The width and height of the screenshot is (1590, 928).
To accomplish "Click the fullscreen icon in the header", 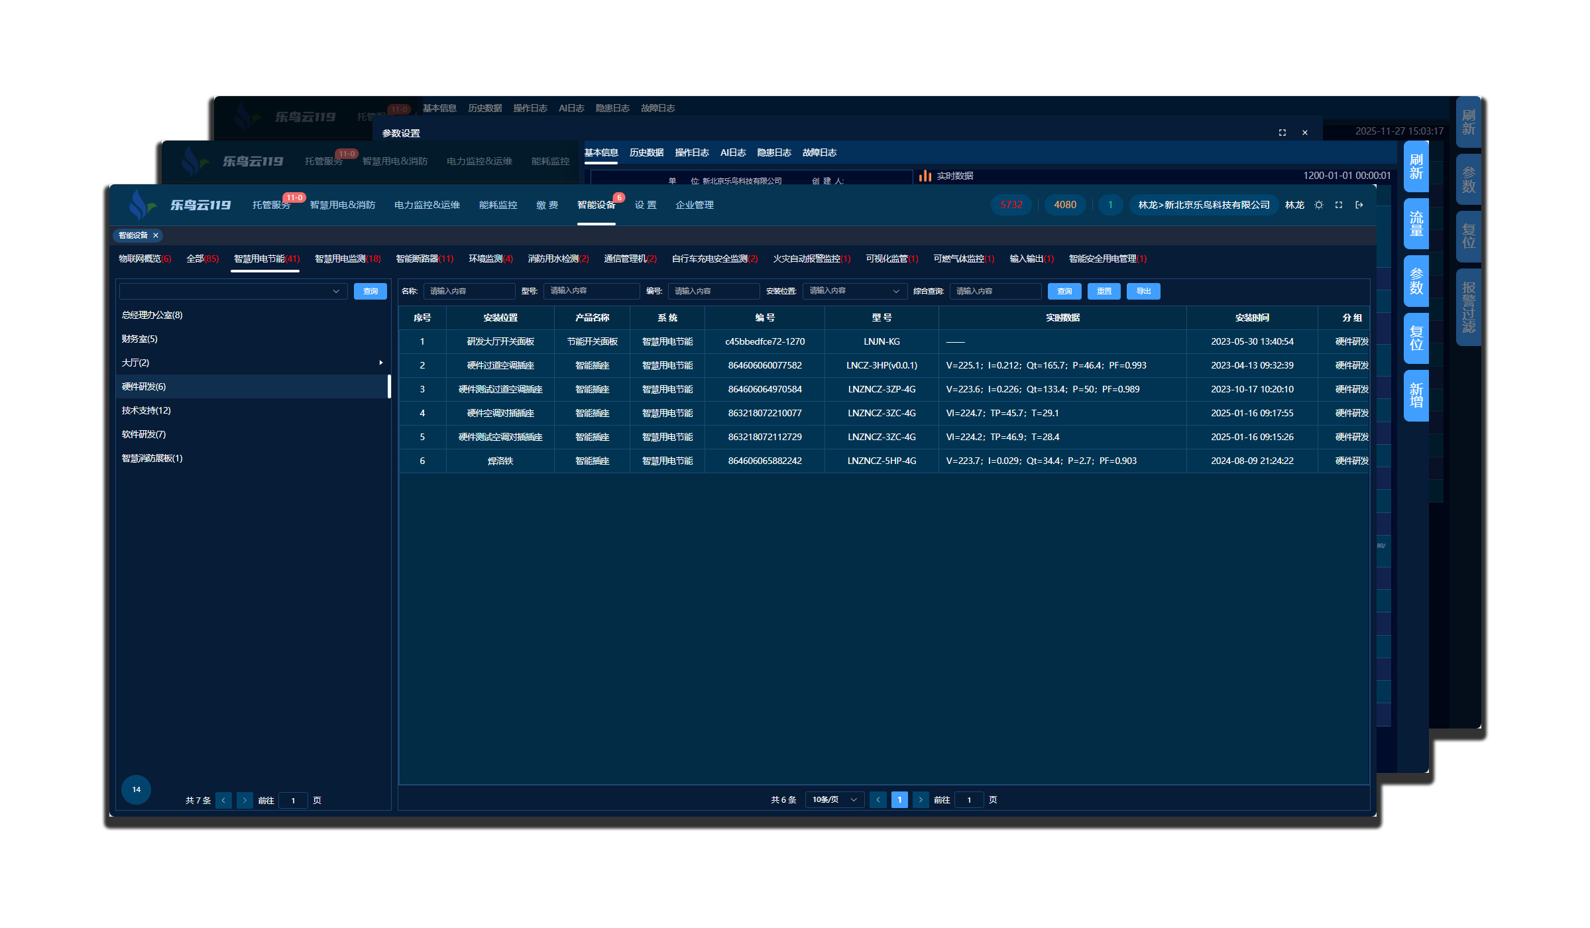I will 1338,205.
